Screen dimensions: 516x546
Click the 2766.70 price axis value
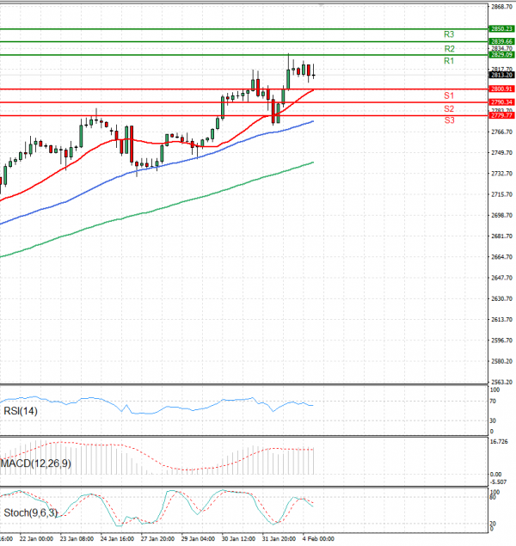tap(501, 132)
